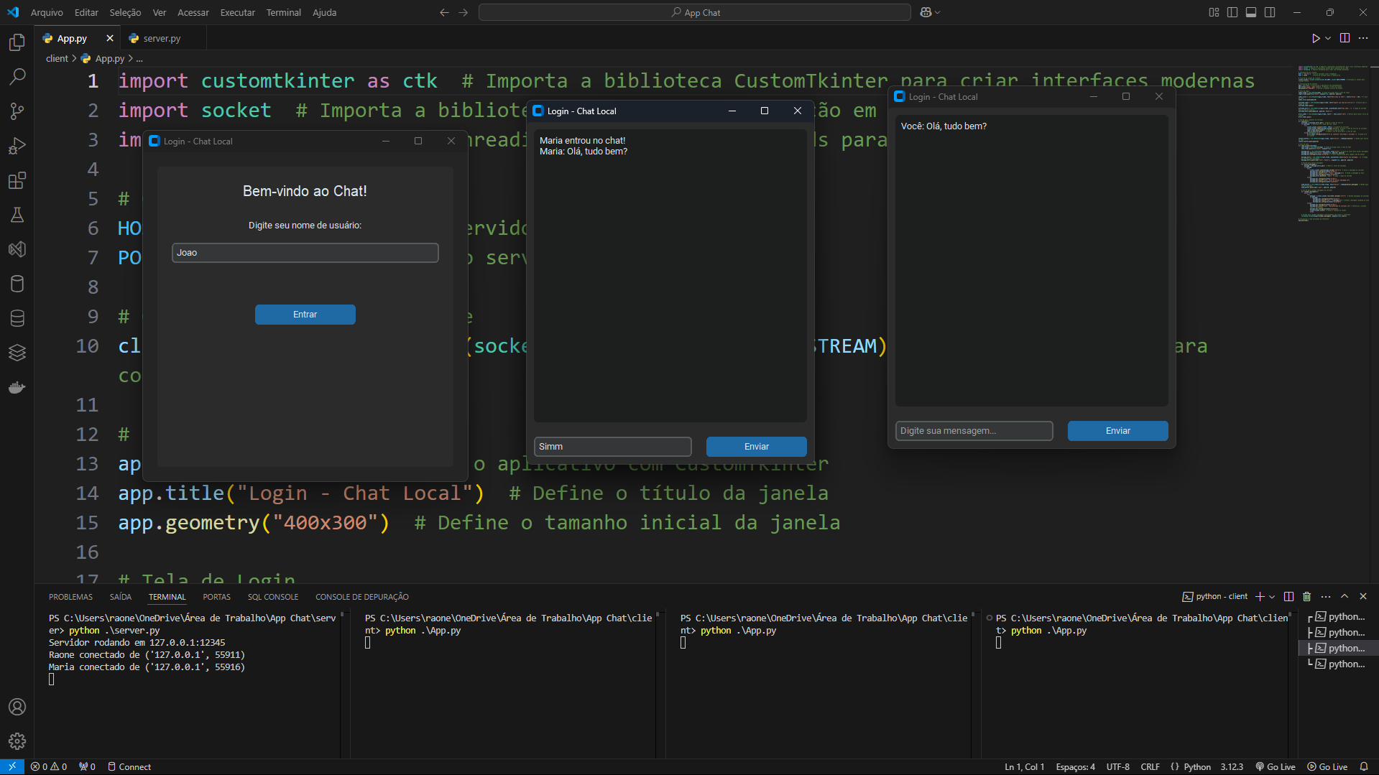Open terminal panel More Actions ellipsis
Image resolution: width=1379 pixels, height=775 pixels.
pyautogui.click(x=1326, y=596)
